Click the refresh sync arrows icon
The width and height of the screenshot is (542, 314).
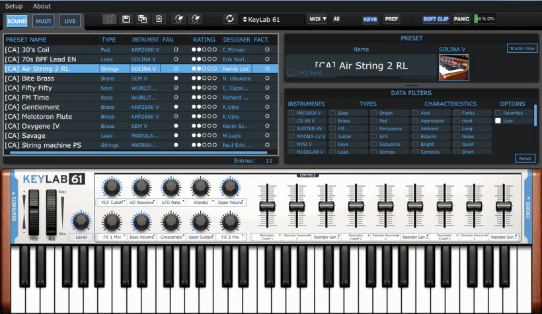tap(230, 18)
